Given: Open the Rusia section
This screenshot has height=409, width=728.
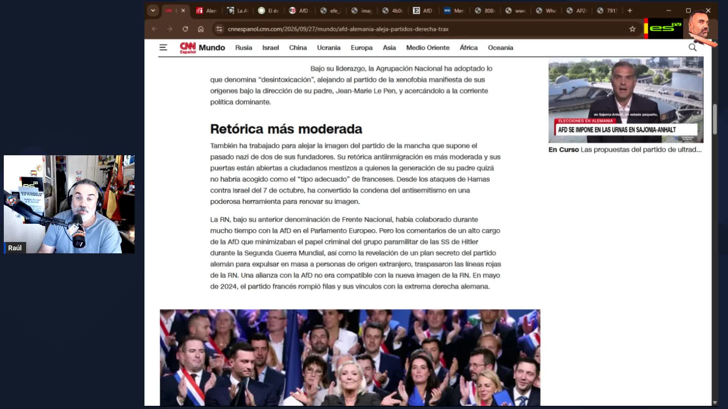Looking at the screenshot, I should pyautogui.click(x=243, y=48).
